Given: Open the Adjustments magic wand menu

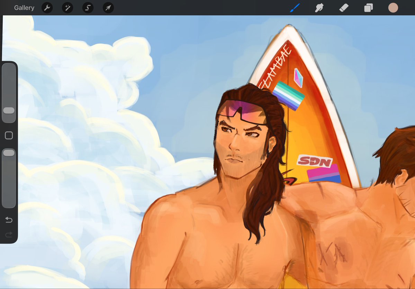Looking at the screenshot, I should coord(67,8).
